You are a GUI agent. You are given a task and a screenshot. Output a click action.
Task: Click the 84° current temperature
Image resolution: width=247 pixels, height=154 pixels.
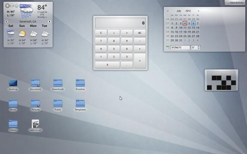pos(42,7)
